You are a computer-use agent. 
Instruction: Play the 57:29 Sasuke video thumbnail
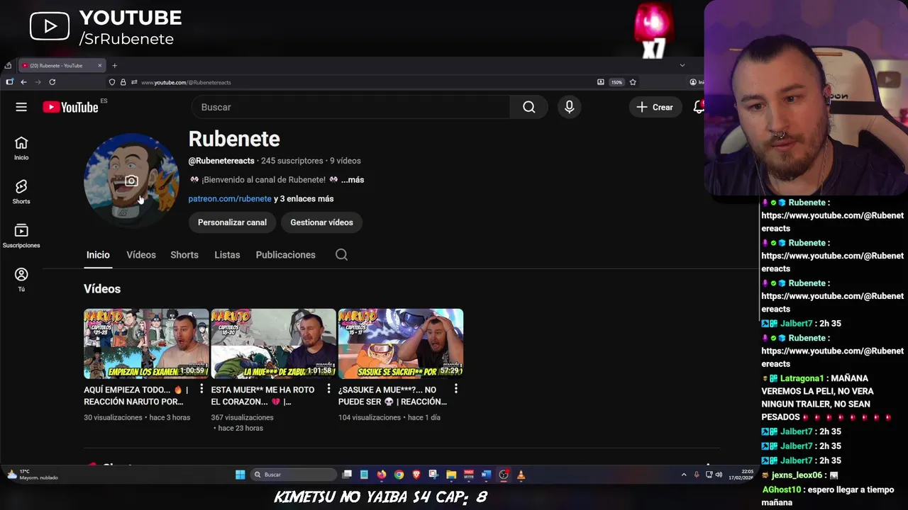(400, 344)
